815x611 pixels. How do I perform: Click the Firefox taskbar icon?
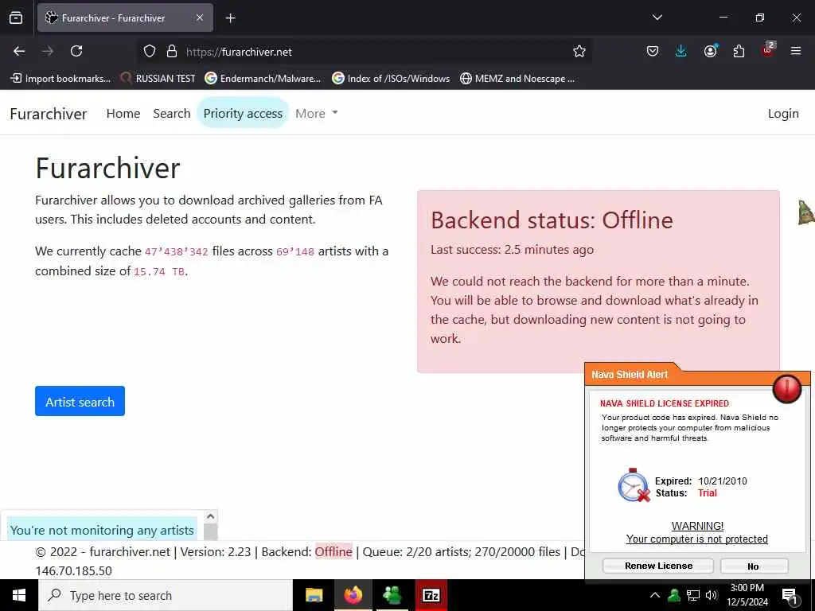point(353,595)
